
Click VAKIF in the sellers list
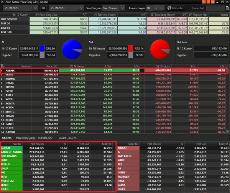pyautogui.click(x=128, y=160)
